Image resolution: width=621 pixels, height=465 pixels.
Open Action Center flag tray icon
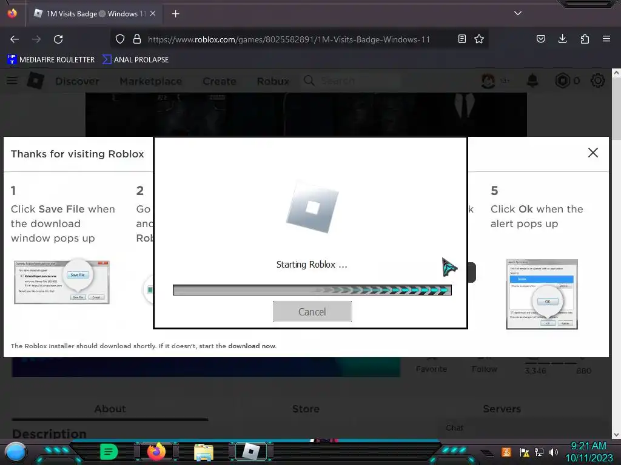(x=525, y=452)
